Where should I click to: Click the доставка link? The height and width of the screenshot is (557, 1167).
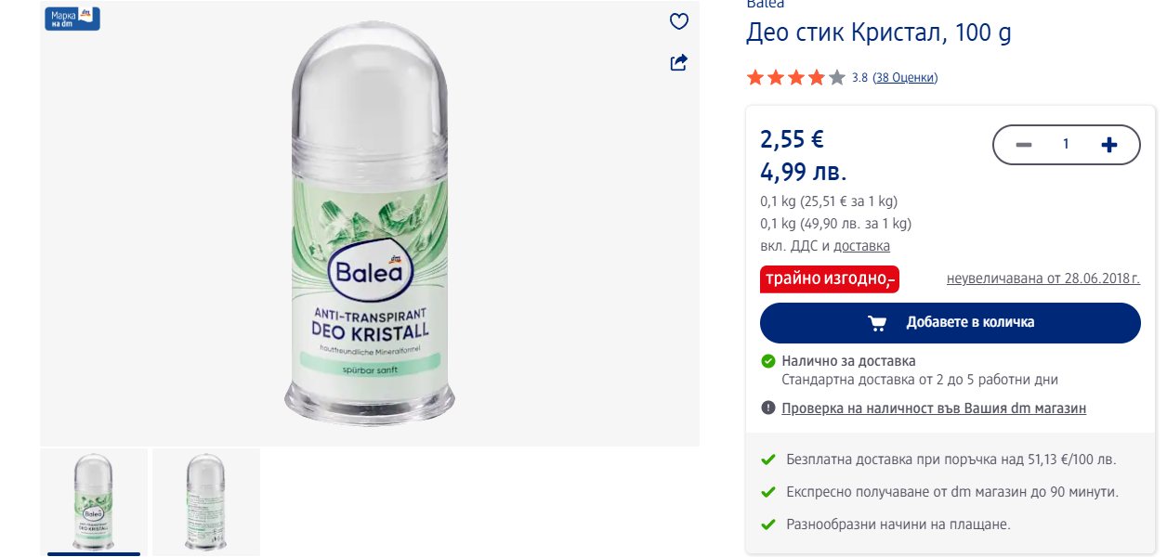coord(861,246)
